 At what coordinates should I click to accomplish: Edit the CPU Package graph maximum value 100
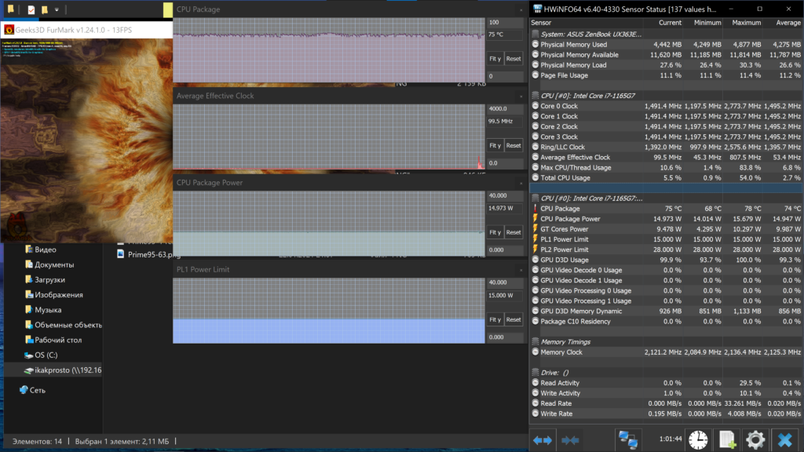coord(505,23)
